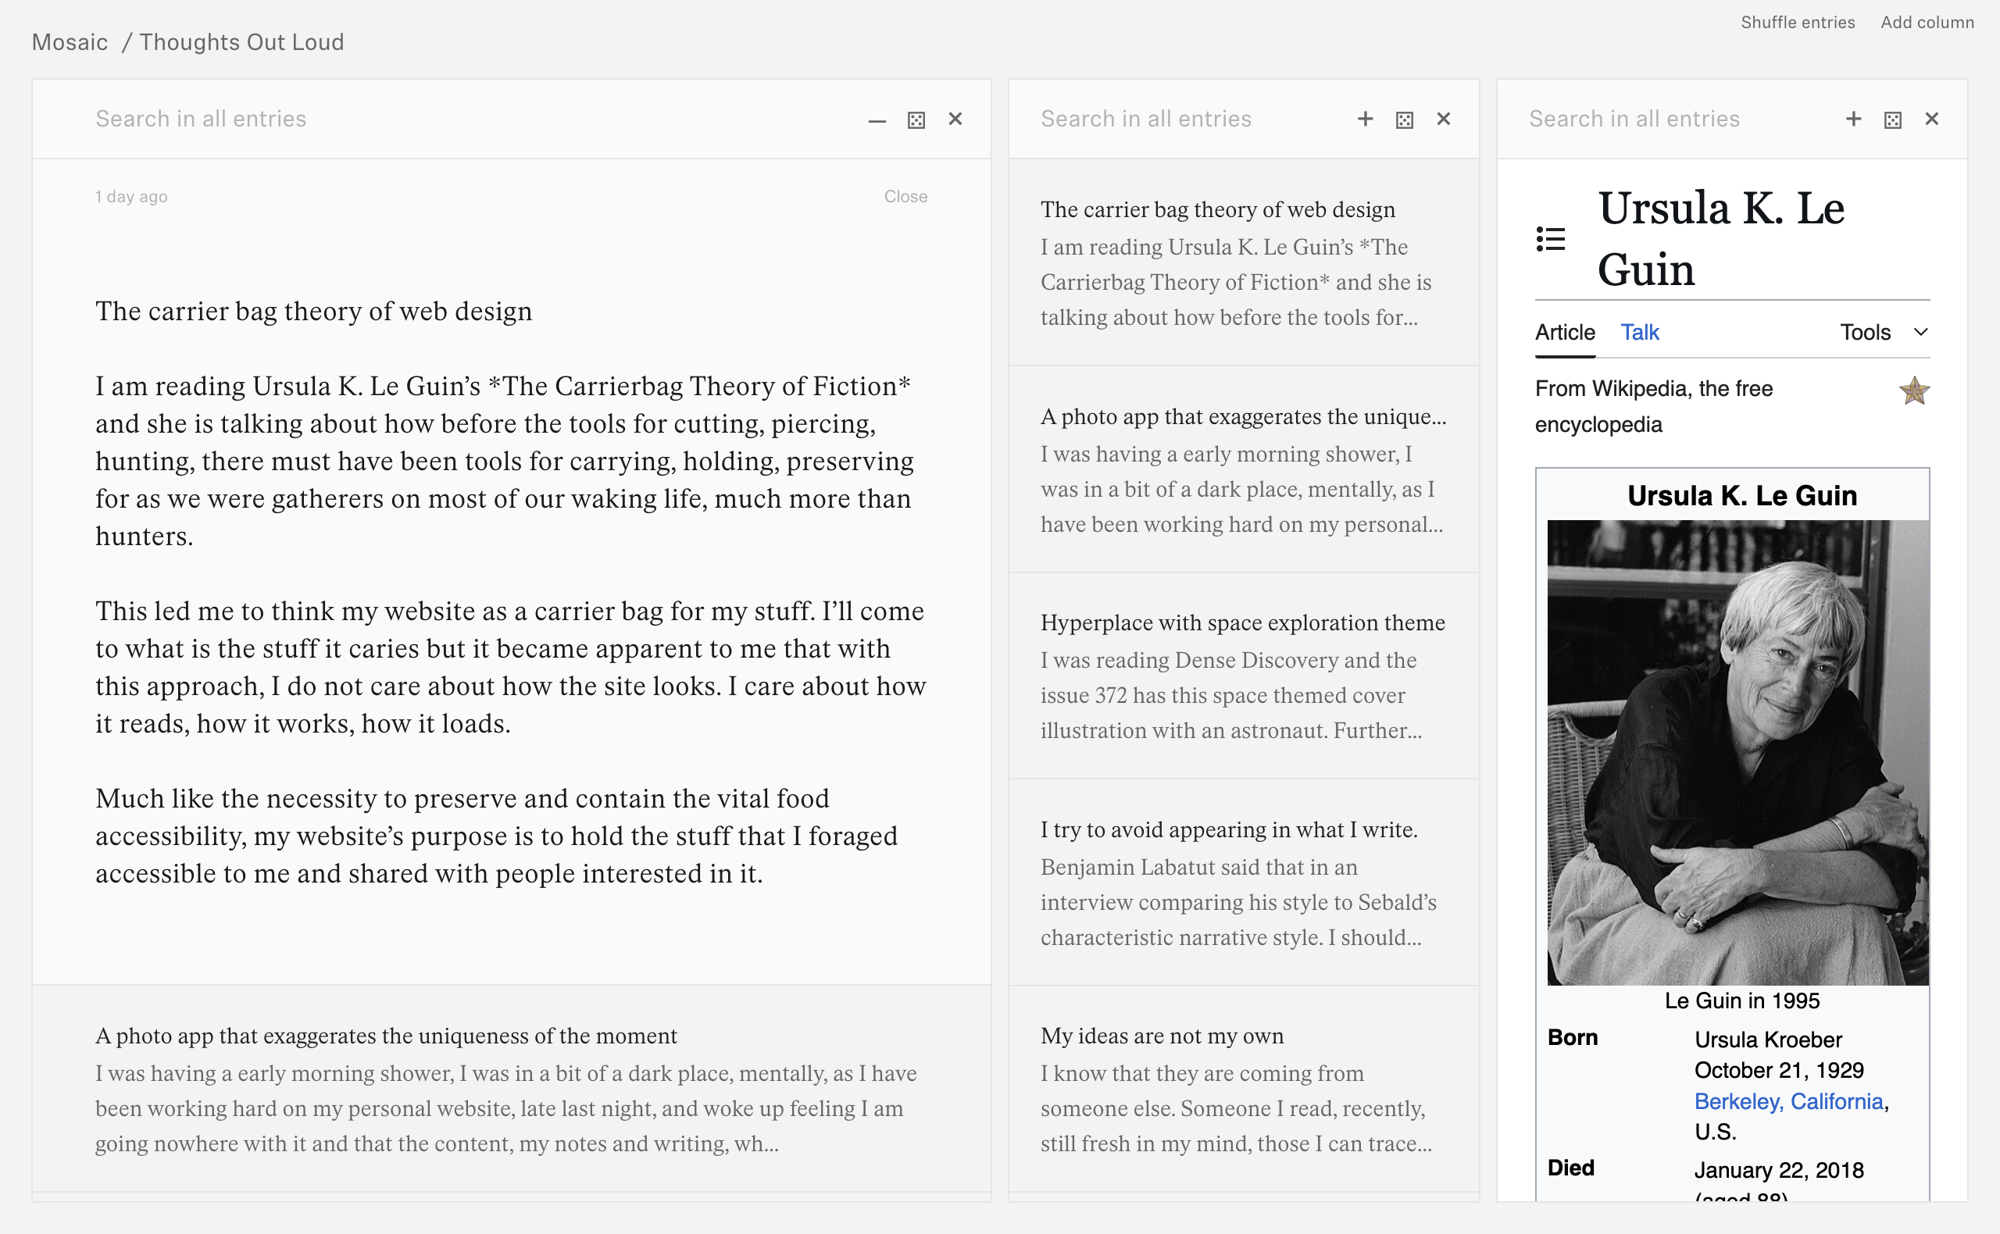Click shuffle dice icon in first column
Screen dimensions: 2000x1234
[916, 120]
